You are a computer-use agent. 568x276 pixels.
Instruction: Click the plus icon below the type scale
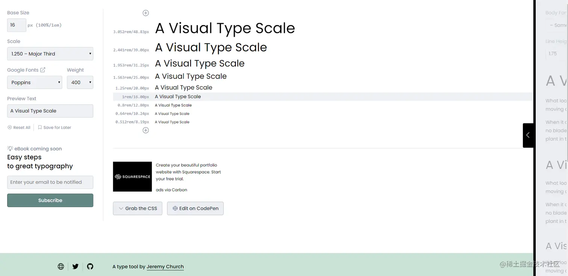click(146, 130)
